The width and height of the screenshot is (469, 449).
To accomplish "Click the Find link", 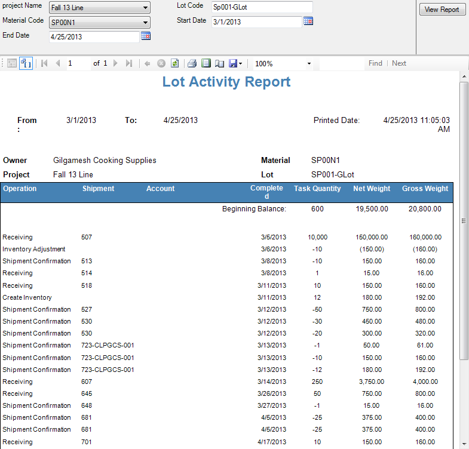I will point(375,63).
